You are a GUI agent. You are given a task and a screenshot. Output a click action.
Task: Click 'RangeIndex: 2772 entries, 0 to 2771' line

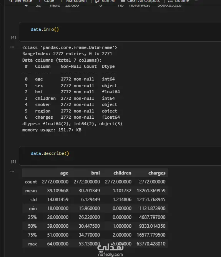[67, 54]
